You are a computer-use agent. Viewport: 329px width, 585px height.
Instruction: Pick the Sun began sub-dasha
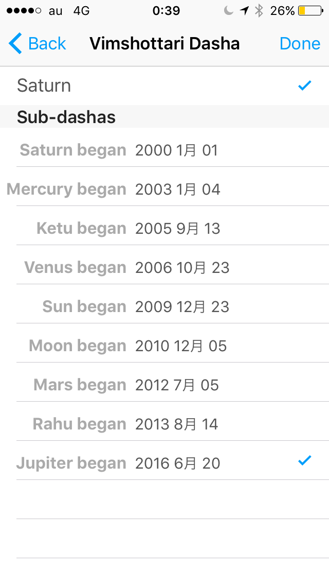[164, 307]
